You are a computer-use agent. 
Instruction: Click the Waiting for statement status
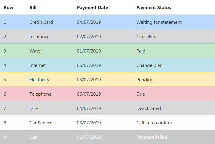tap(159, 22)
